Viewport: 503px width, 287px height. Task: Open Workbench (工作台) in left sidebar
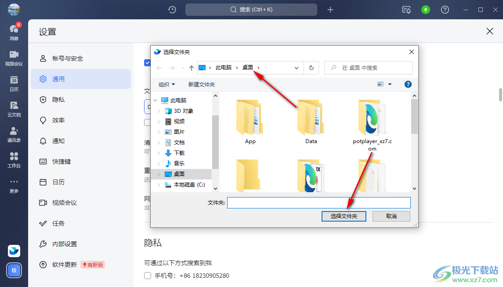coord(14,160)
